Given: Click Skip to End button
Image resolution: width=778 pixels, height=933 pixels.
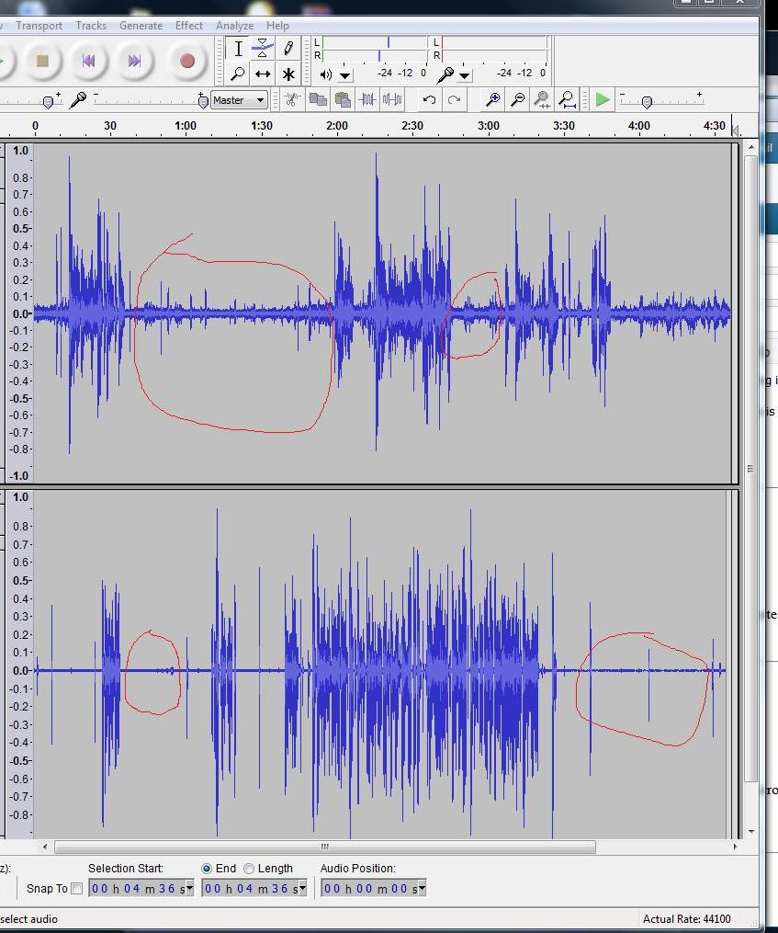Looking at the screenshot, I should click(x=135, y=61).
